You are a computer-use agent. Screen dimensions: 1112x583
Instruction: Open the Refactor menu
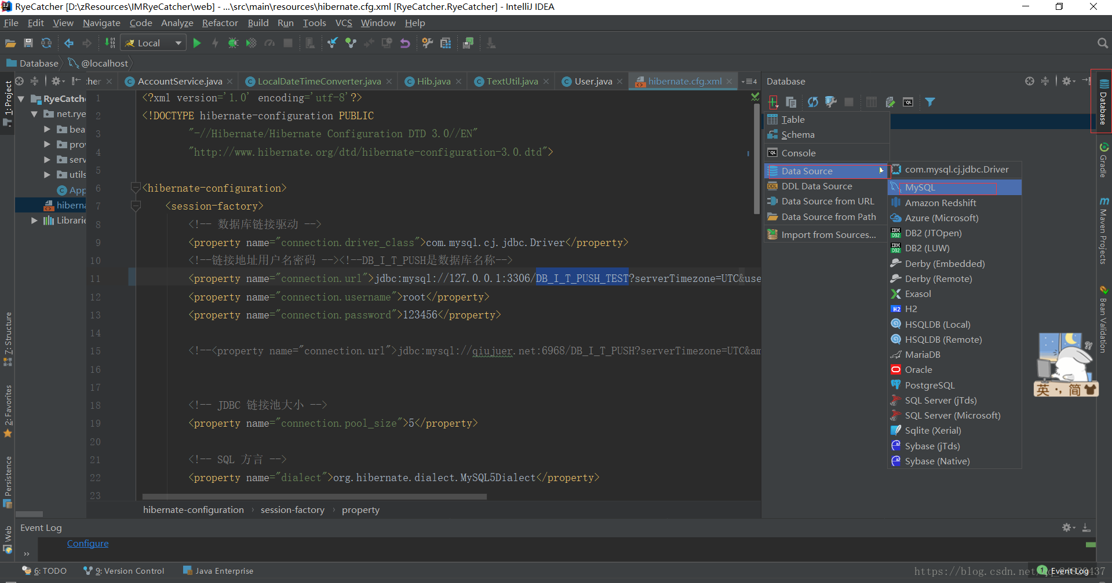(x=220, y=23)
